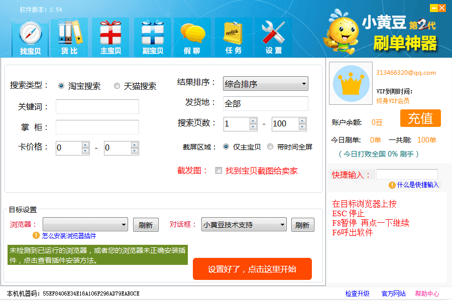
Task: Click 今日打败全国 0% 刷手 text
Action: (379, 154)
